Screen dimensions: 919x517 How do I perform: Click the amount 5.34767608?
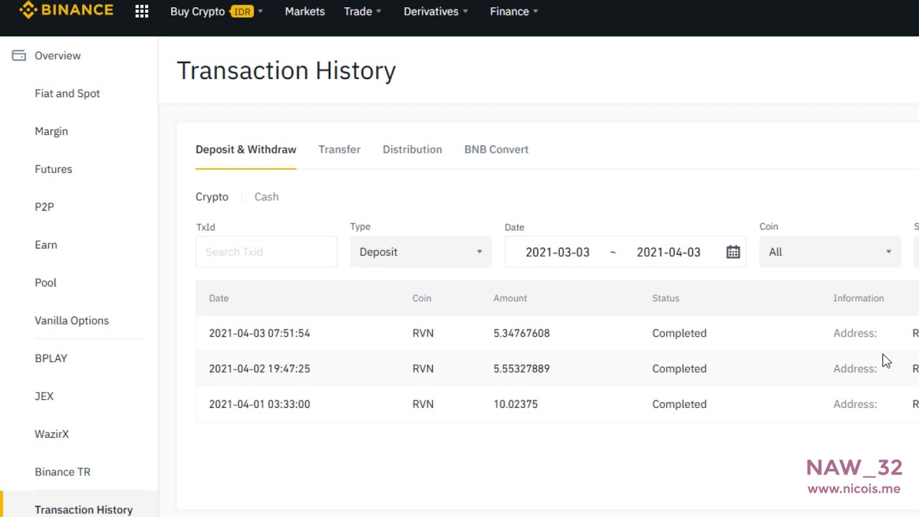pos(521,333)
